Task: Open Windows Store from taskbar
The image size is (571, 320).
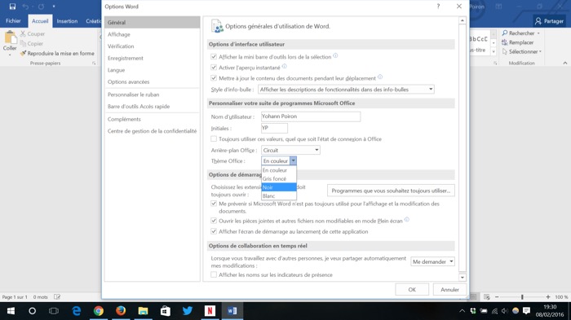Action: point(166,311)
